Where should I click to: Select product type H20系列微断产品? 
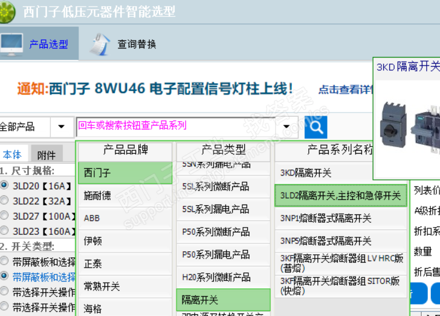coord(224,278)
